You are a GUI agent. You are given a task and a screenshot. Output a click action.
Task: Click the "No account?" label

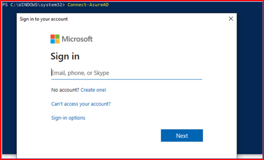tap(65, 90)
